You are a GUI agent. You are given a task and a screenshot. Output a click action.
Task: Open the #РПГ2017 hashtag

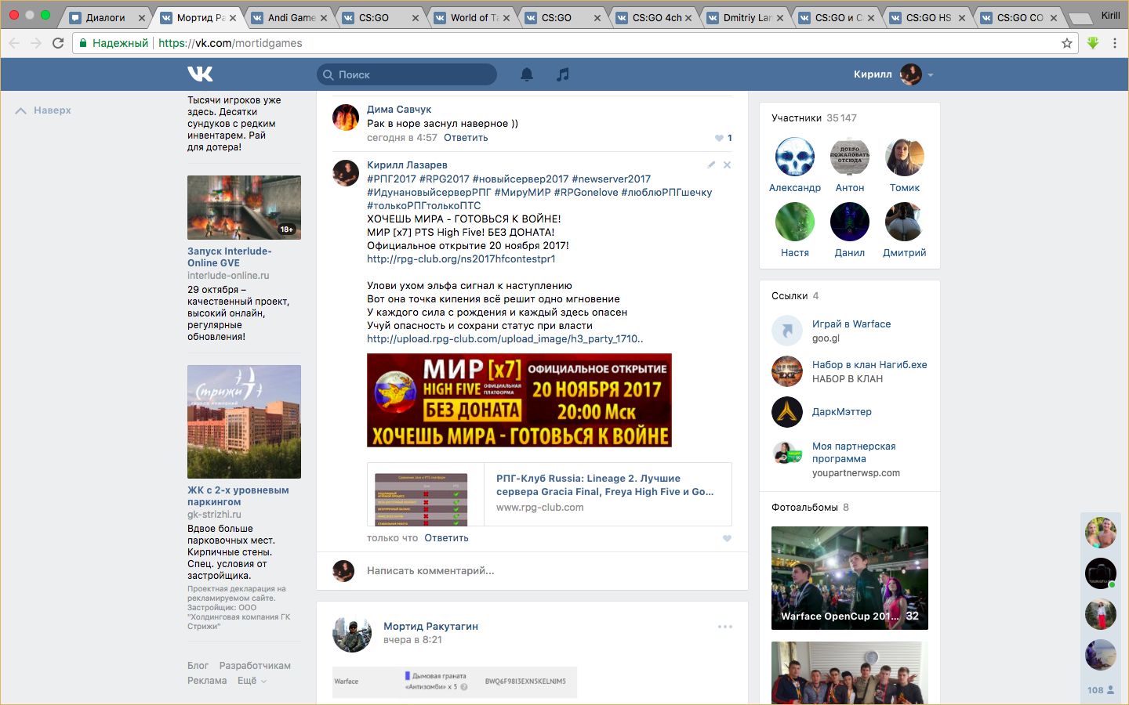[391, 179]
